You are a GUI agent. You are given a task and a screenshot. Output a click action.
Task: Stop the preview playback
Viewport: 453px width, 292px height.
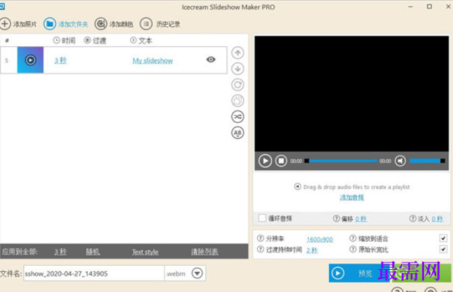tap(281, 161)
